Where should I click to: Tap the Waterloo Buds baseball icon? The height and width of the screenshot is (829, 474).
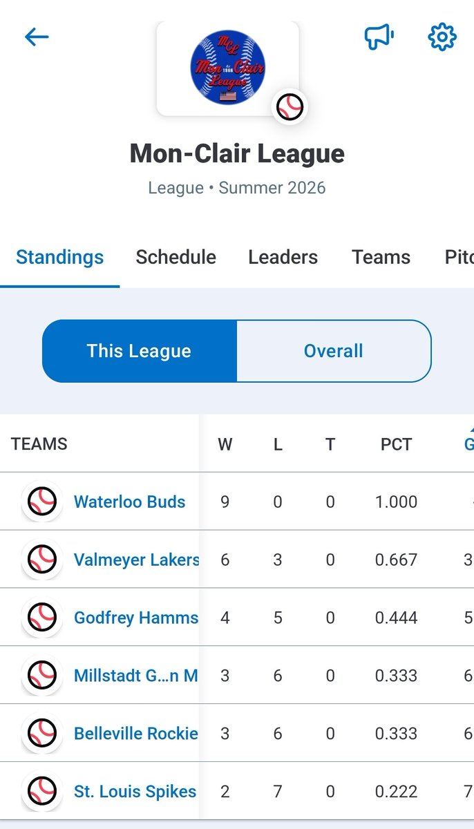point(42,502)
